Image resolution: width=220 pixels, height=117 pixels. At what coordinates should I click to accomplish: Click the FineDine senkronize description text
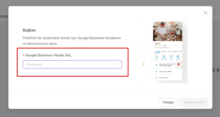point(72,41)
